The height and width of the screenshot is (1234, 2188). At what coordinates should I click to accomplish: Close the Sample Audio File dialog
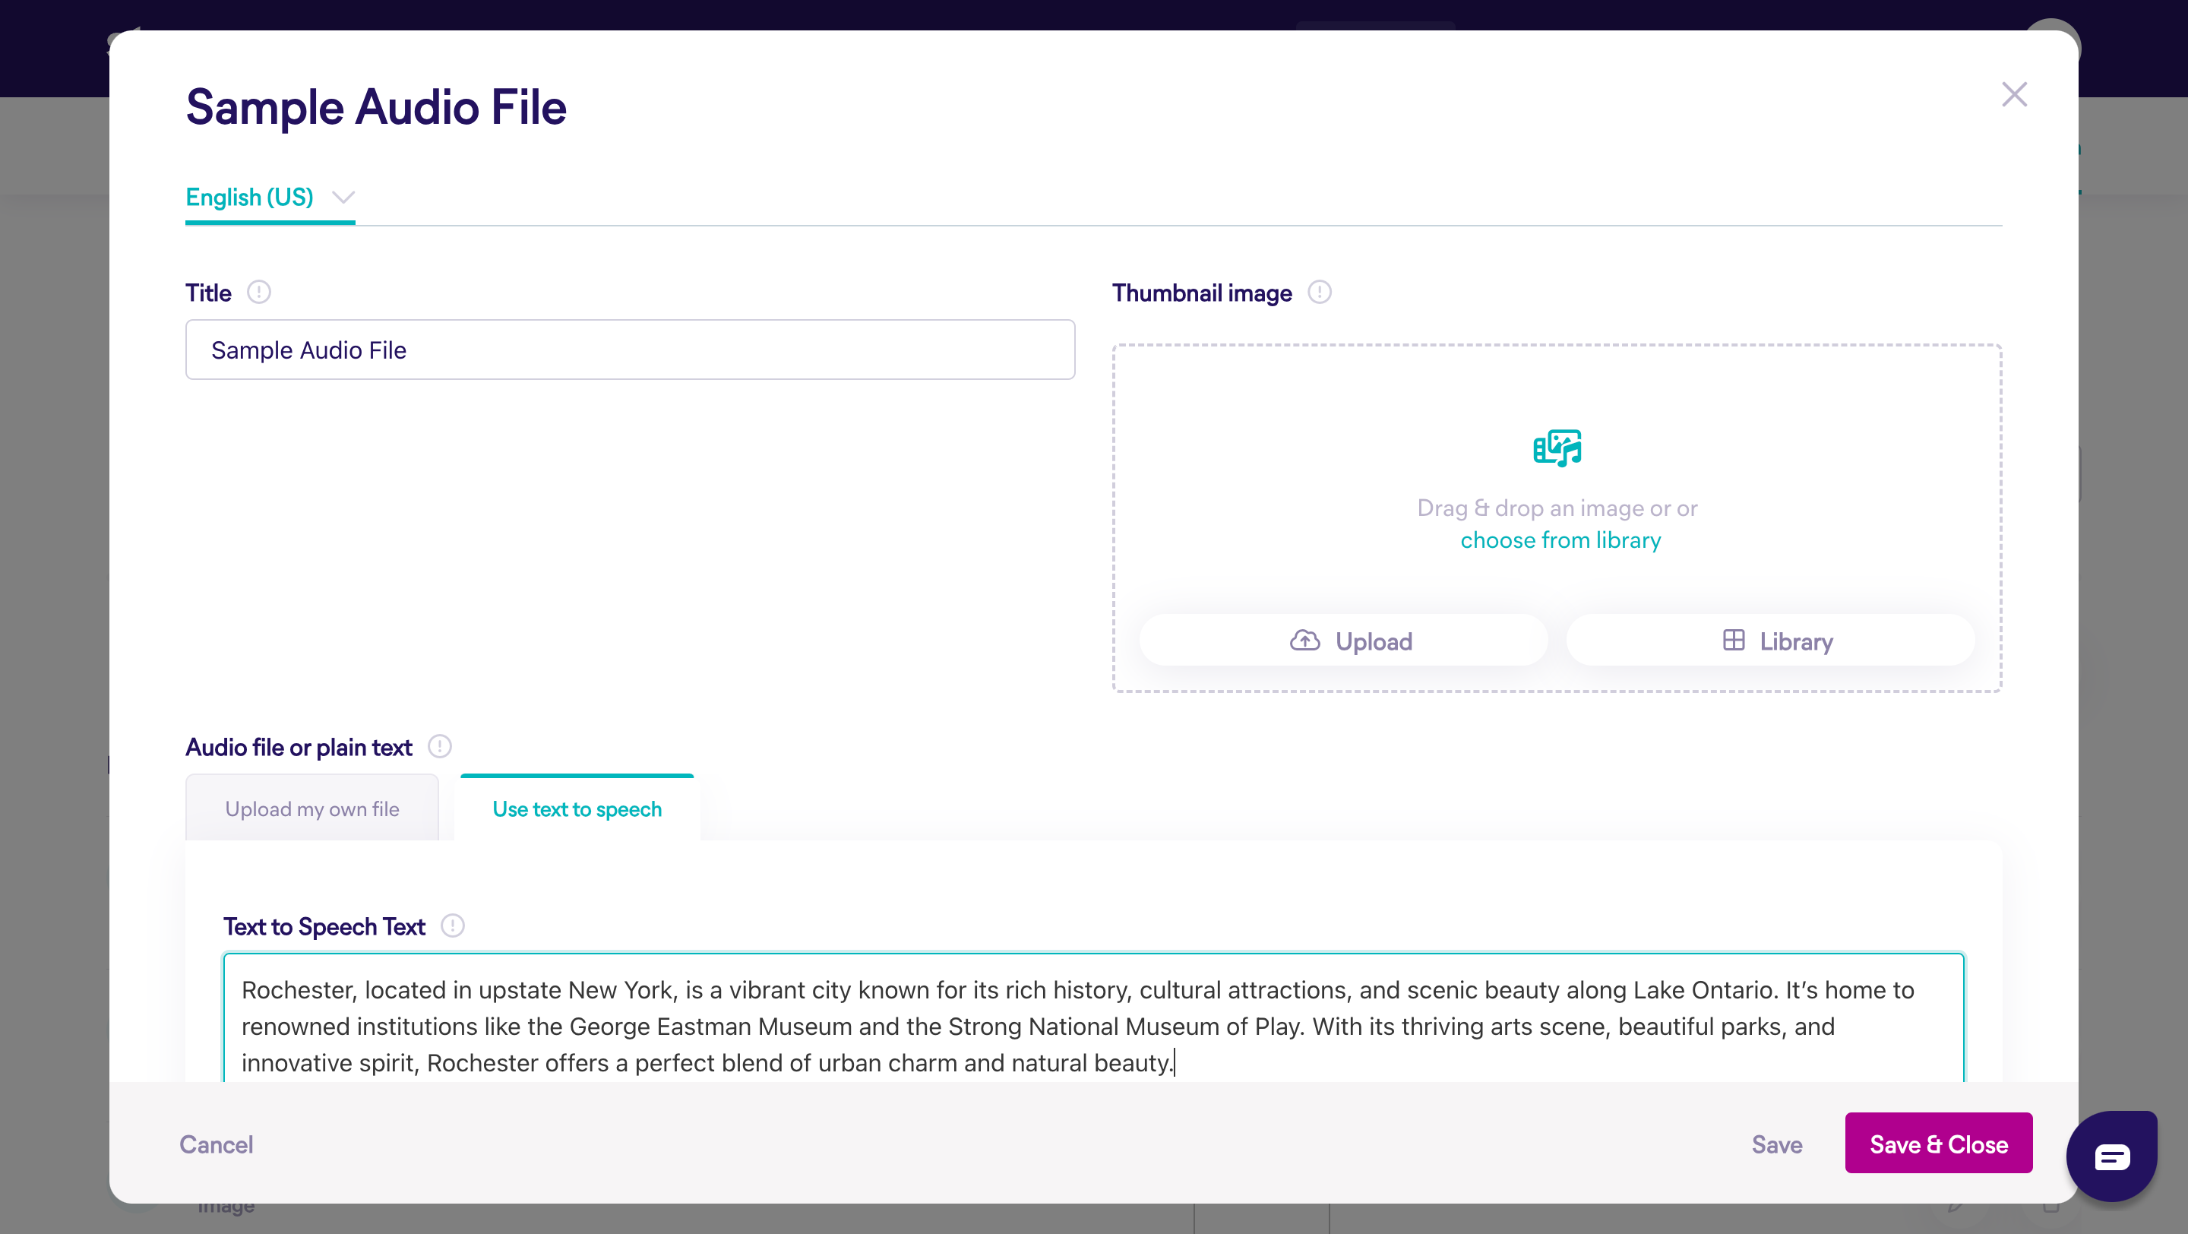2014,94
